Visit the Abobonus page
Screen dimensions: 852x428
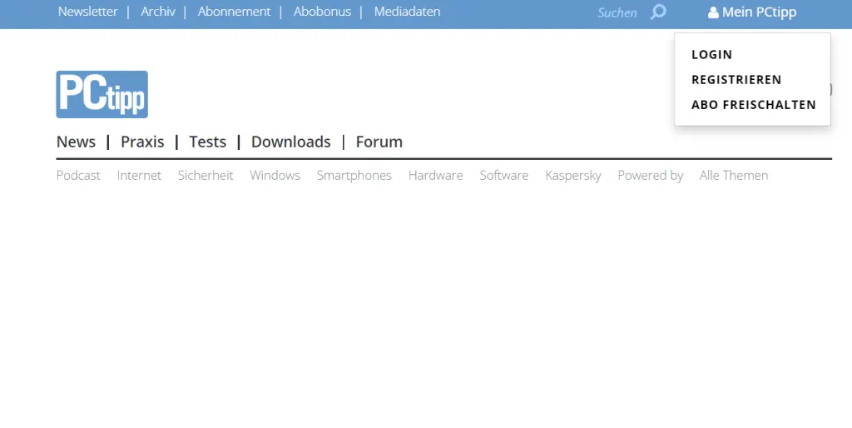coord(322,12)
